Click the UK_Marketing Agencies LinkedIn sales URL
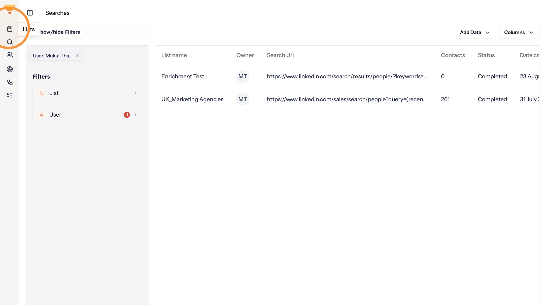546x305 pixels. [x=347, y=99]
